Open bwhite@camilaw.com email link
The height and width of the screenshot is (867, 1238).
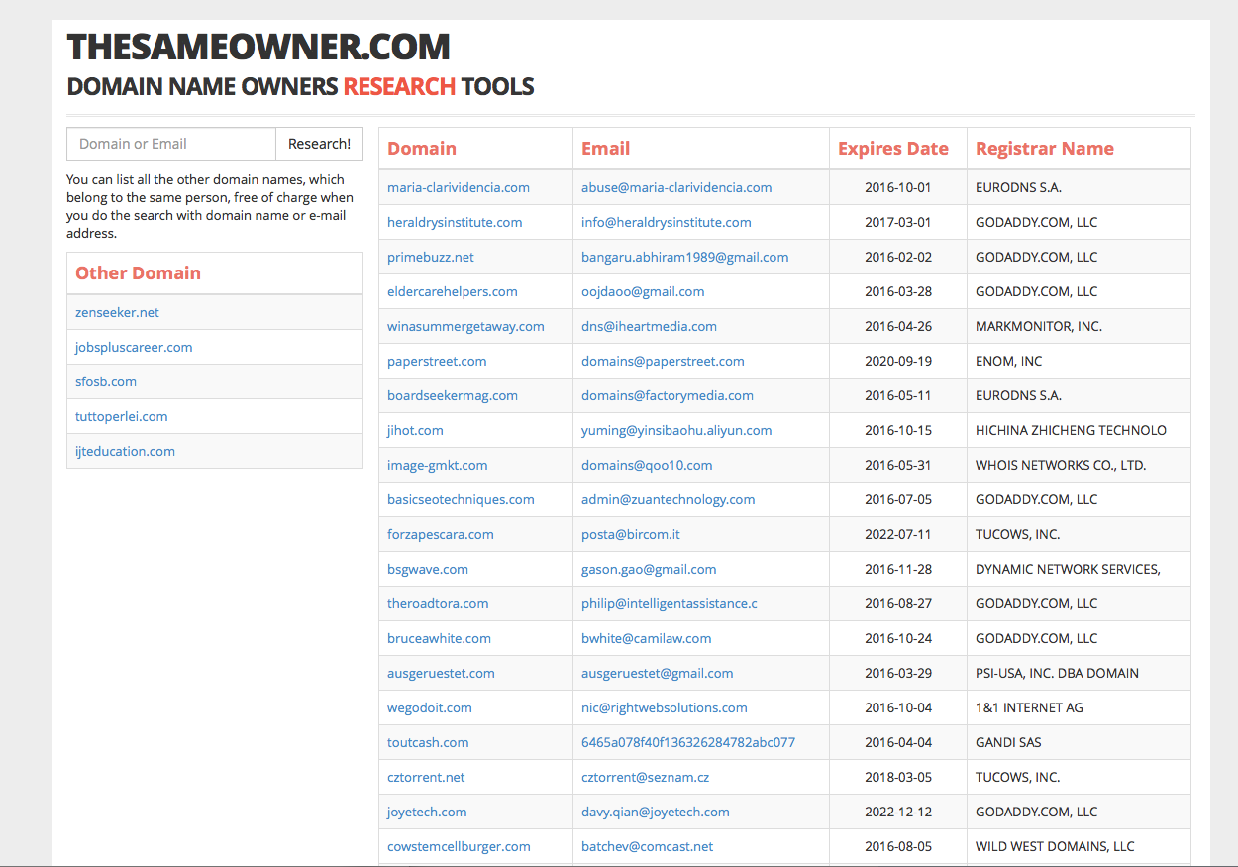click(646, 637)
